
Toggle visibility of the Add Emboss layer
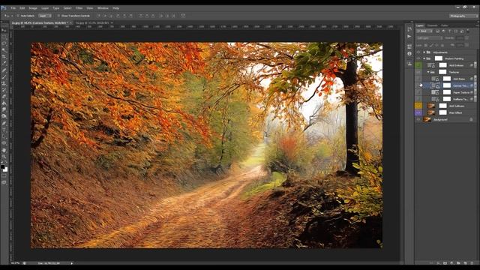pos(418,65)
